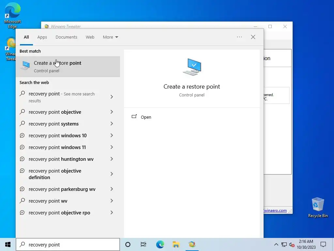Click chat icon beside recovery point huntington wv
Image resolution: width=334 pixels, height=251 pixels.
pos(22,159)
